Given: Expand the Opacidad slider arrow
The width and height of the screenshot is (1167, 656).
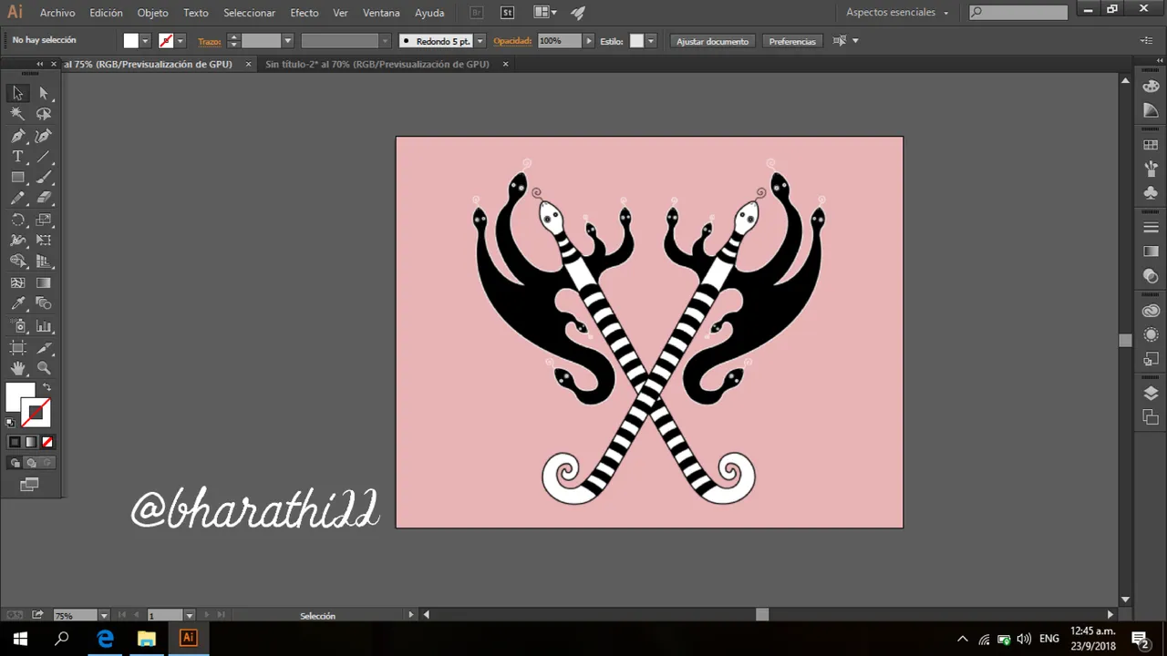Looking at the screenshot, I should (x=589, y=41).
